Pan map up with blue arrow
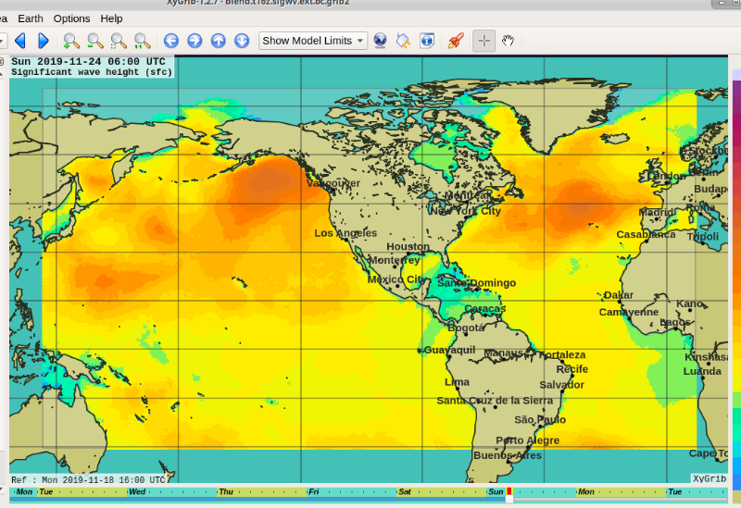 click(218, 41)
